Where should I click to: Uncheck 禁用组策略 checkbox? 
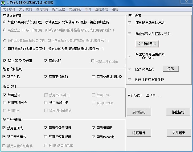pyautogui.click(x=93, y=128)
